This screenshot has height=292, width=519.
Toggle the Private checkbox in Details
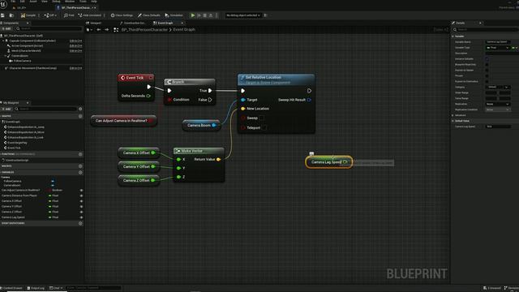(x=487, y=75)
